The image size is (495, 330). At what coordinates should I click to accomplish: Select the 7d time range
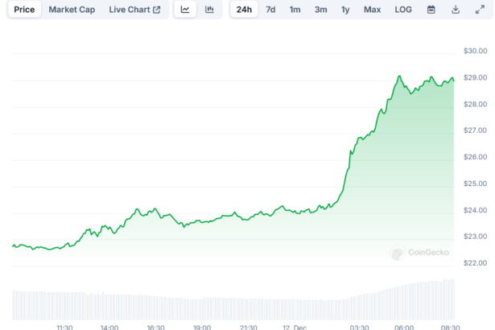(x=270, y=10)
